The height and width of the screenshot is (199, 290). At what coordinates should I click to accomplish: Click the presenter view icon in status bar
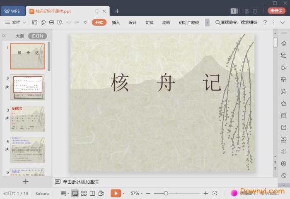(x=101, y=193)
